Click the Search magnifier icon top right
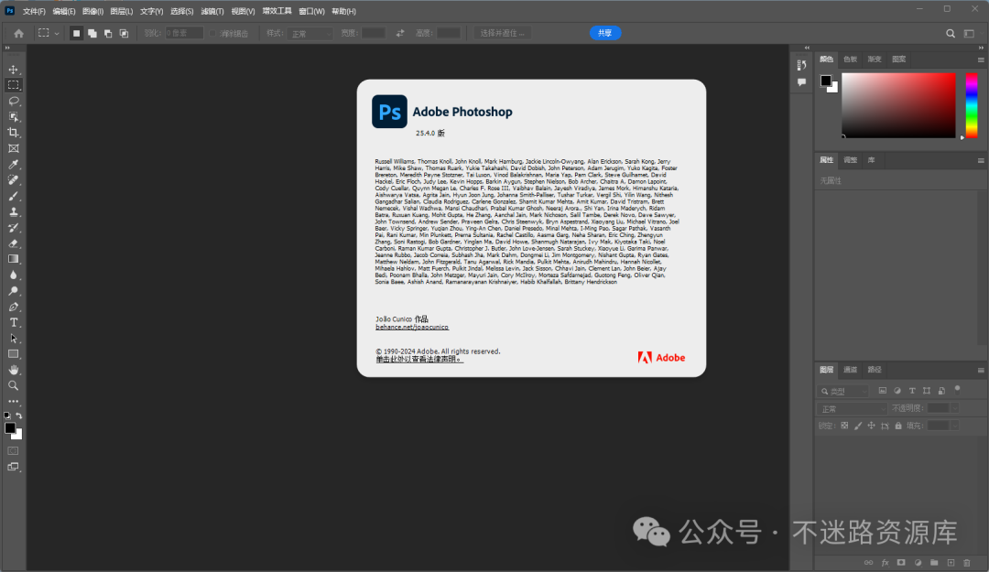The width and height of the screenshot is (989, 572). tap(951, 34)
